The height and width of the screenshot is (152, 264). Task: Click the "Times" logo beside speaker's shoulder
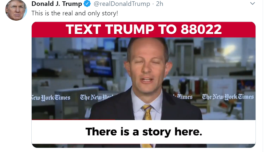pyautogui.click(x=183, y=97)
